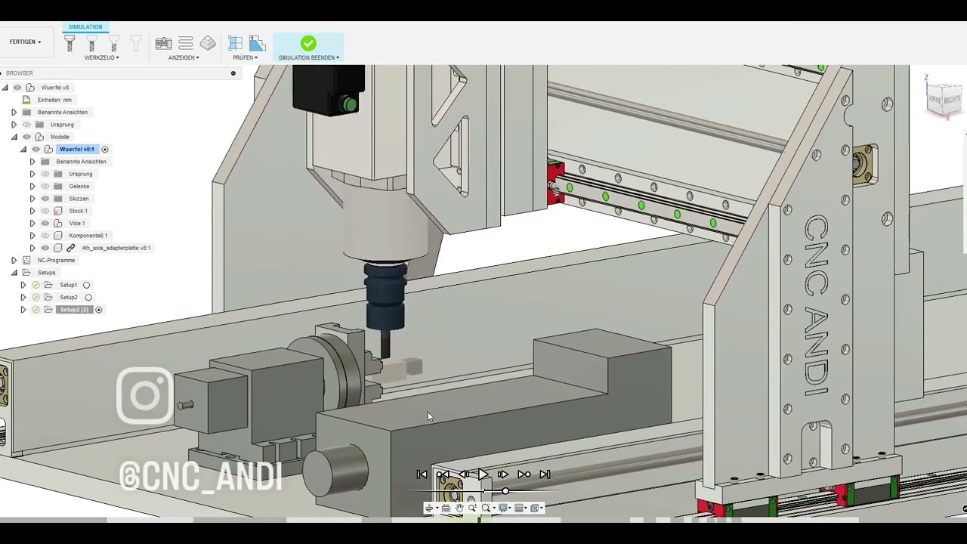Screen dimensions: 967x544
Task: Open Simulation beenden dropdown
Action: coord(309,58)
